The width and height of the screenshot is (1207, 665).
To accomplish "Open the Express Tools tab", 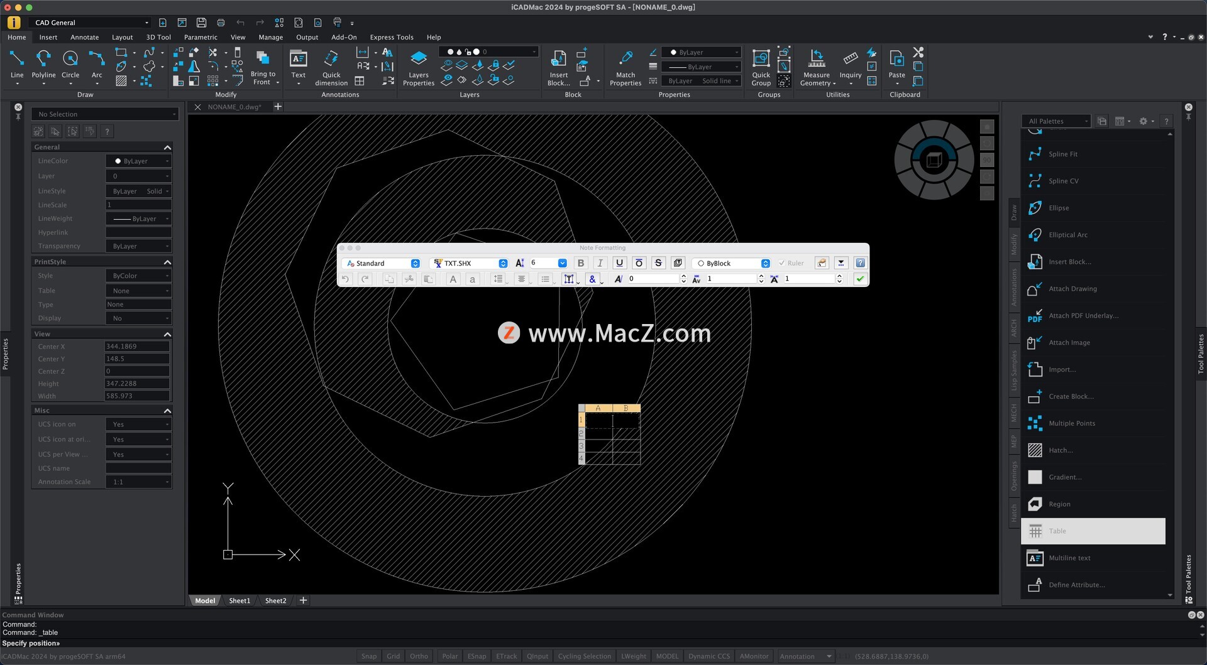I will pos(391,37).
